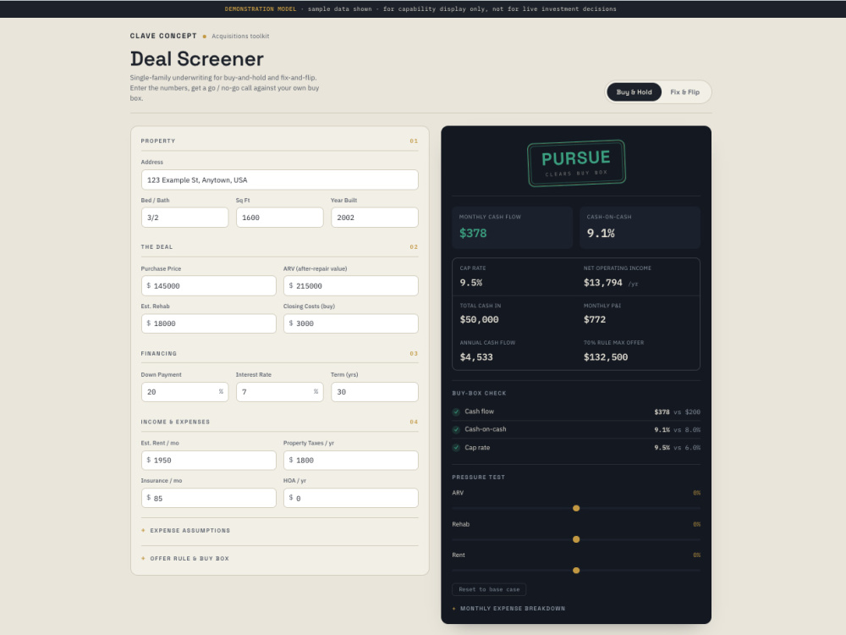
Task: Edit the Closing Costs (buy) field
Action: pyautogui.click(x=351, y=323)
